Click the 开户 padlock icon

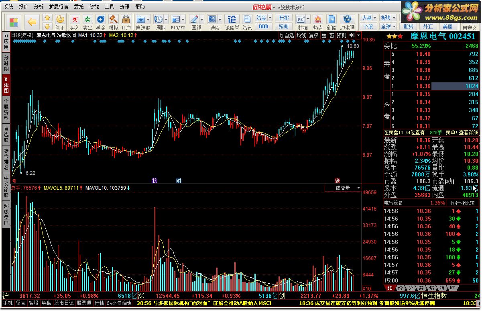coord(126,22)
